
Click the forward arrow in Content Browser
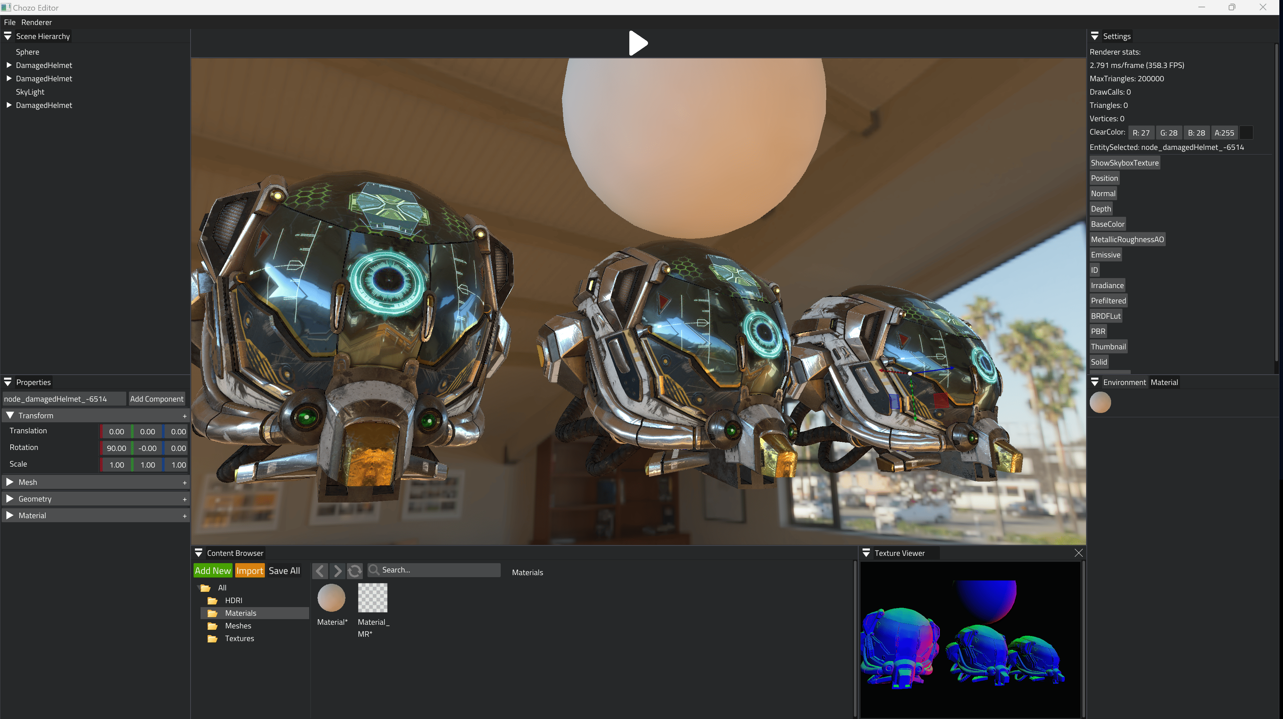tap(337, 570)
